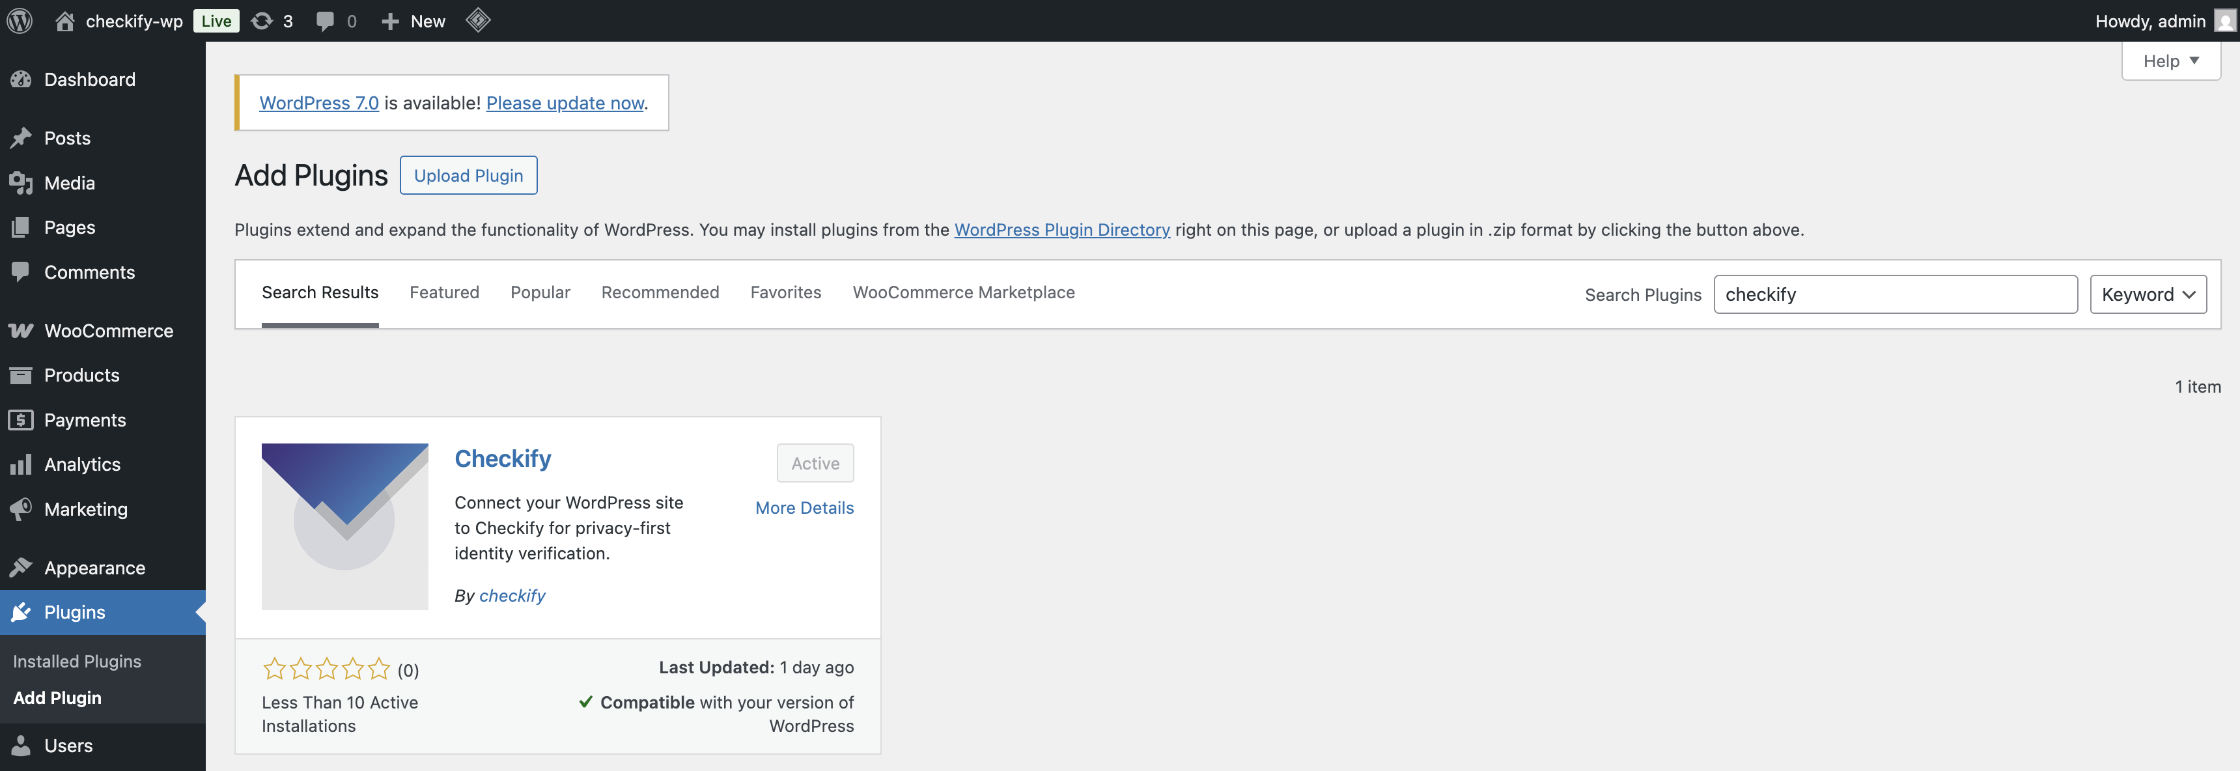Open the Marketing menu label
The image size is (2240, 771).
[x=86, y=509]
